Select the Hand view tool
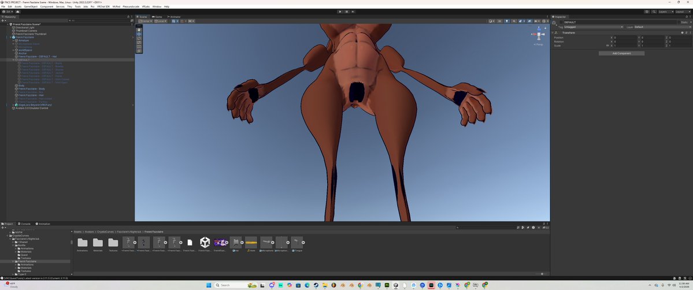Screen dimensions: 693x290 (x=139, y=29)
